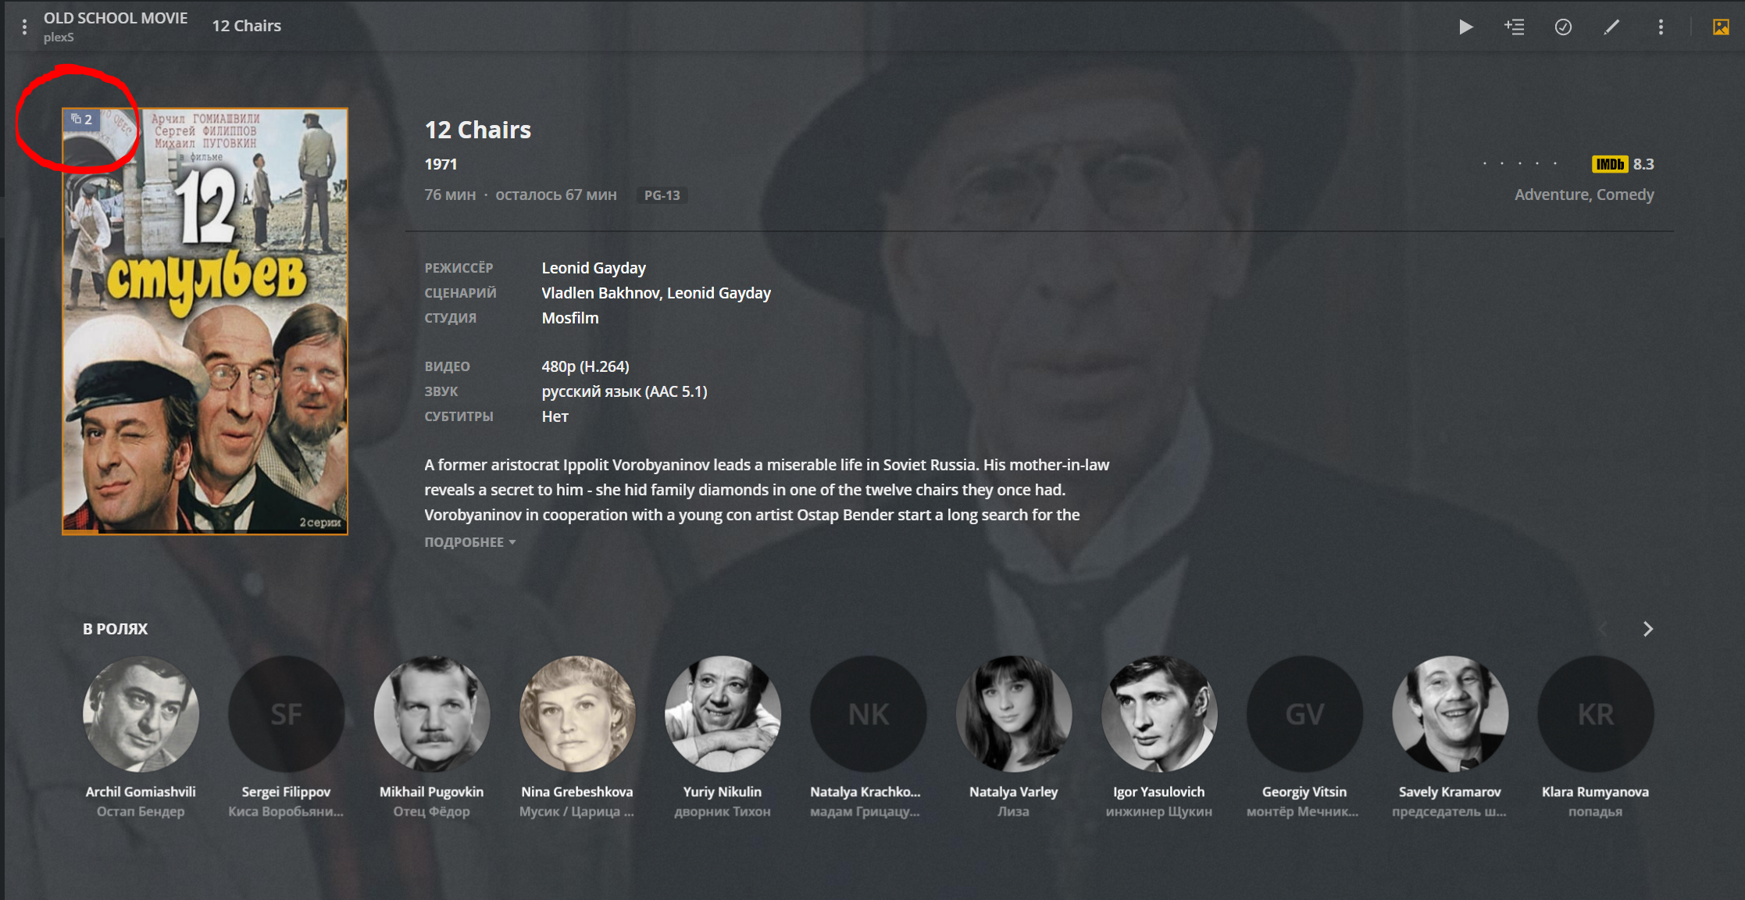This screenshot has width=1745, height=900.
Task: Open the more options menu in top toolbar
Action: coord(1661,27)
